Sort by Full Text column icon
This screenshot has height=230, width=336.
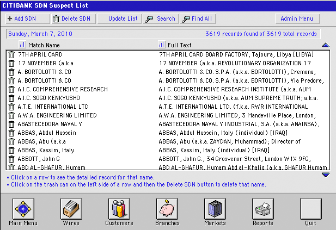pyautogui.click(x=162, y=45)
